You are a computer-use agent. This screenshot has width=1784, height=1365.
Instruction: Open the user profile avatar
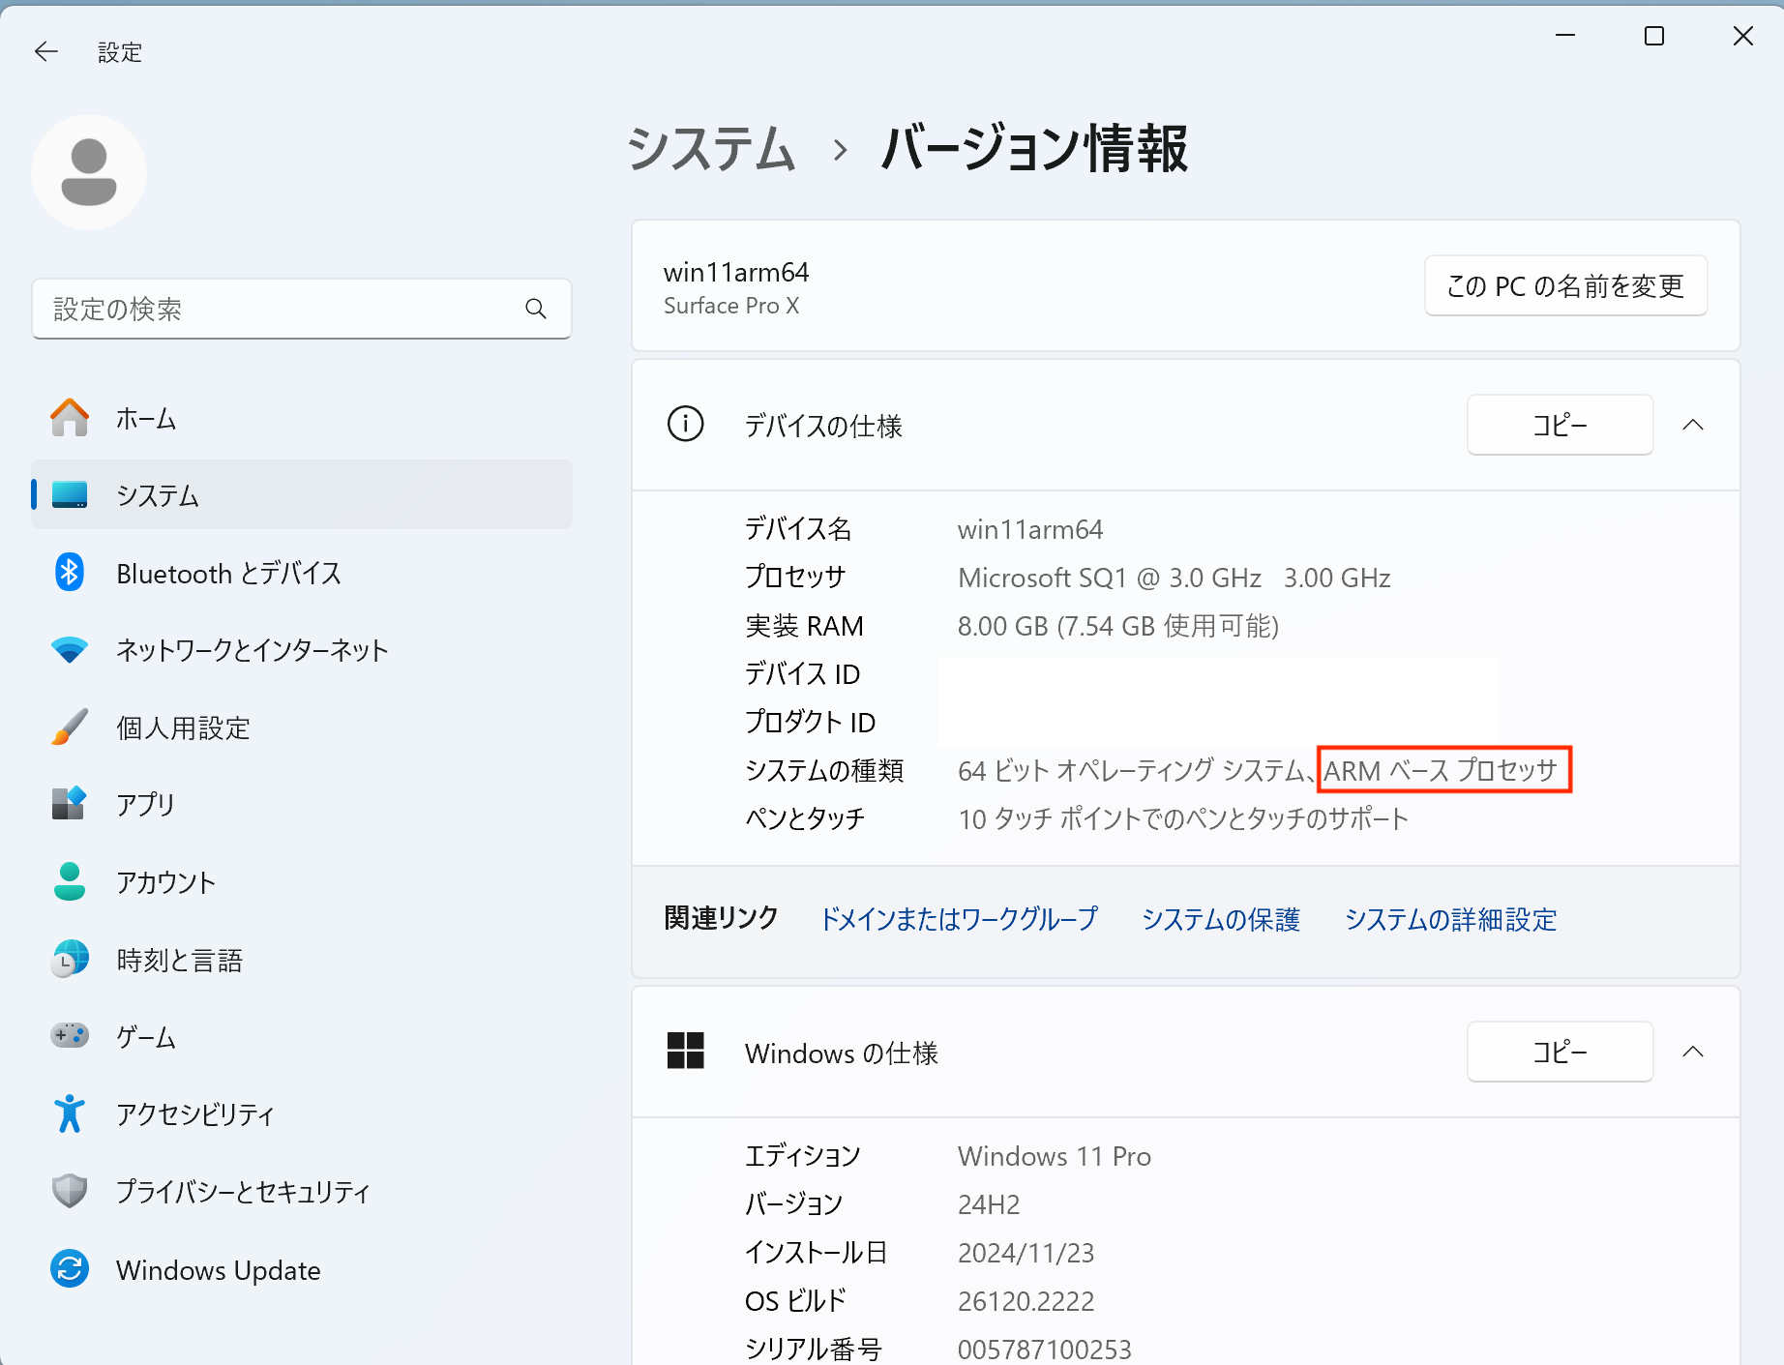click(89, 172)
